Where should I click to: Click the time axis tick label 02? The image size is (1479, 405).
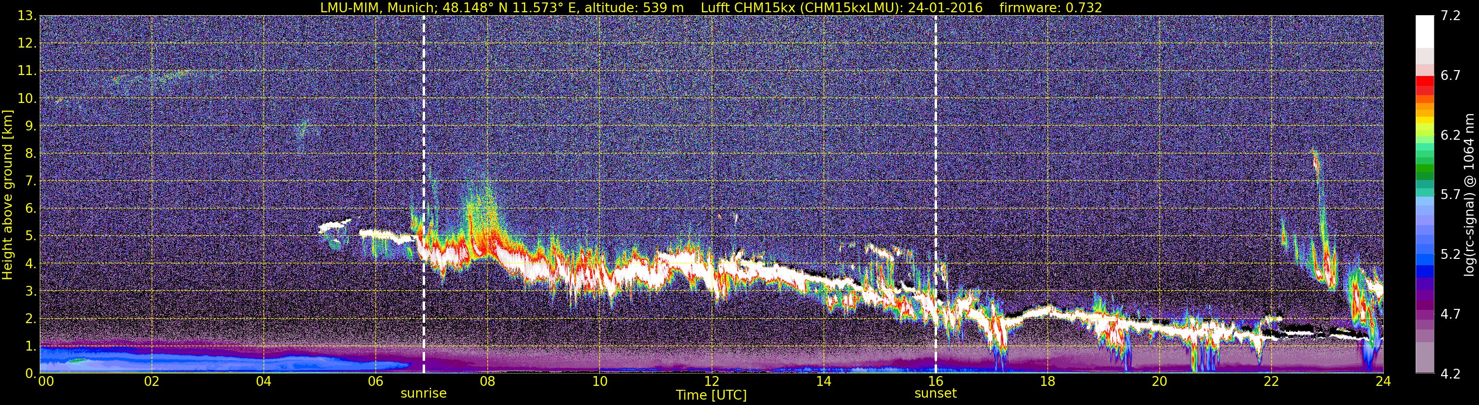click(x=152, y=381)
